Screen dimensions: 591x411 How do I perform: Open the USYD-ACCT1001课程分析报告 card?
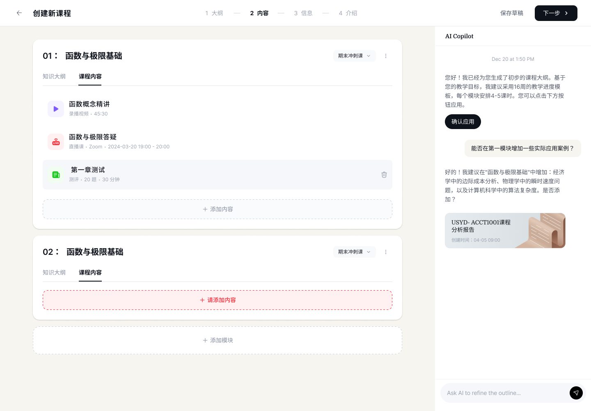(x=505, y=231)
